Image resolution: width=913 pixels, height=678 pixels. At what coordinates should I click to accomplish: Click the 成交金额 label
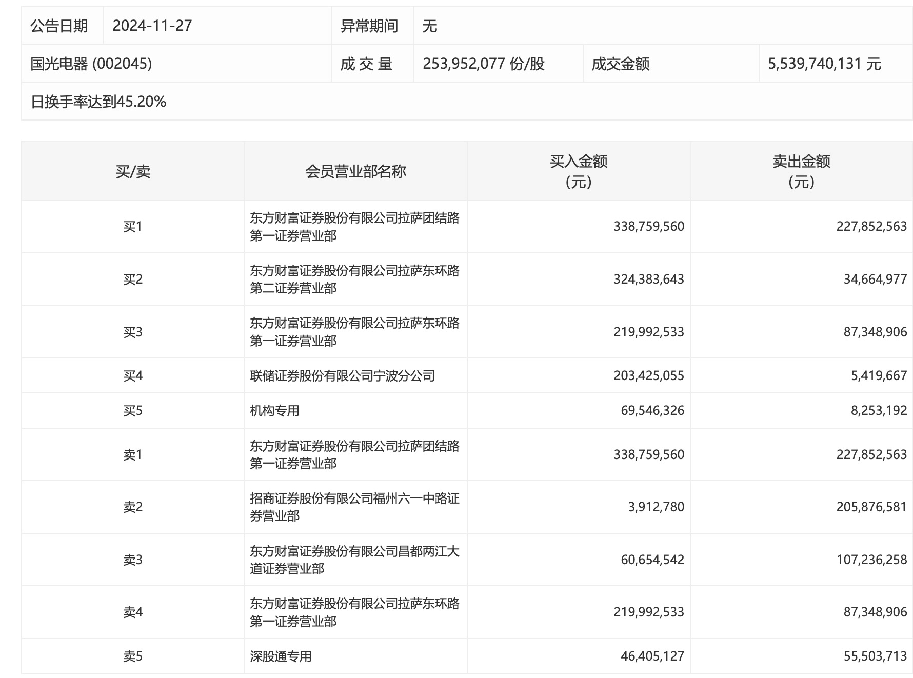(x=621, y=64)
